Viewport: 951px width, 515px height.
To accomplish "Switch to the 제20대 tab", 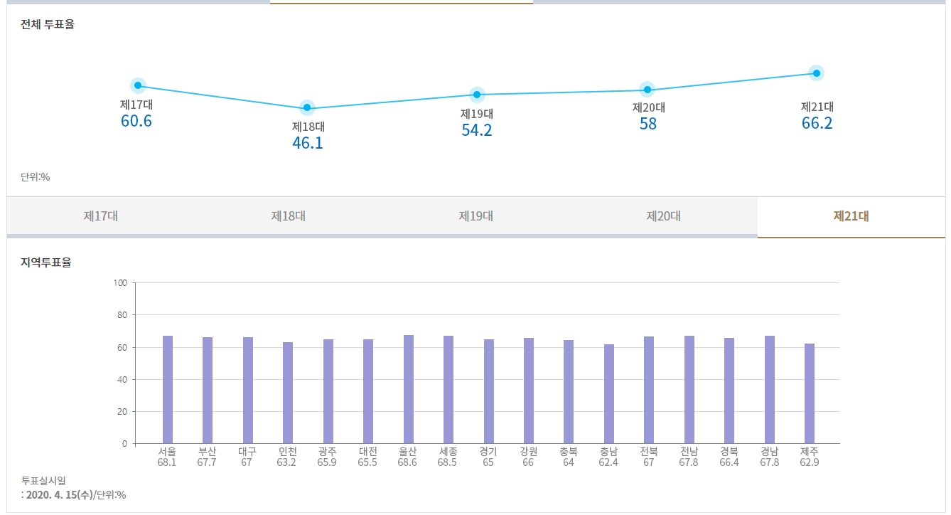I will (663, 216).
